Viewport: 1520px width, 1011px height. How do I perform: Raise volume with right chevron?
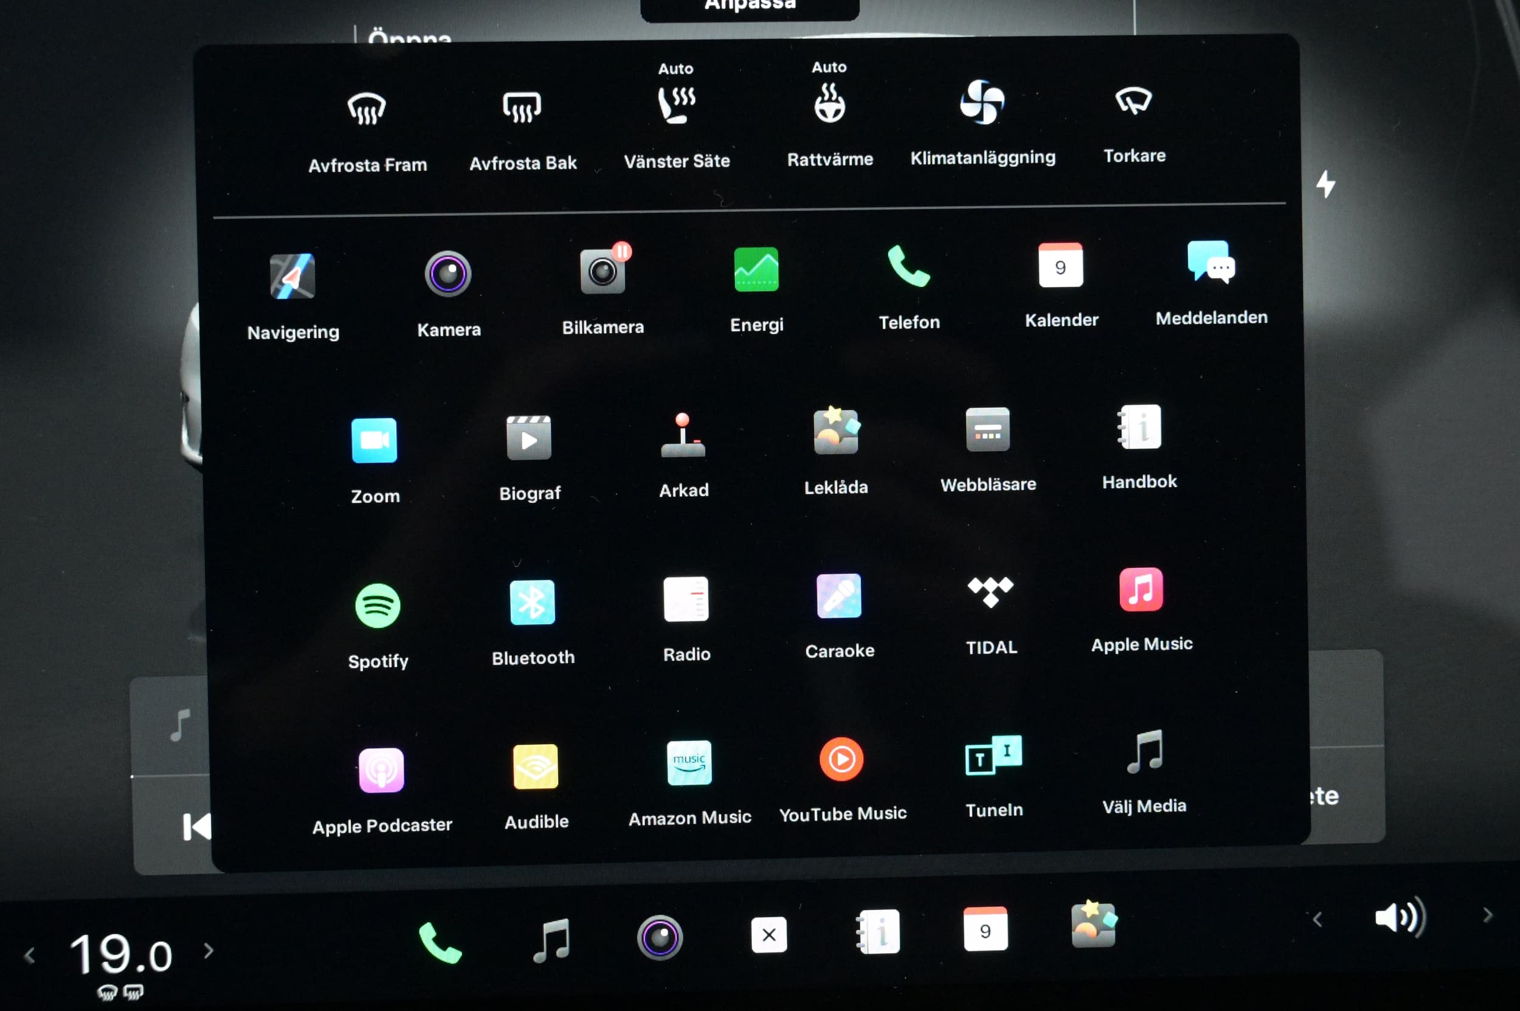pos(1487,915)
